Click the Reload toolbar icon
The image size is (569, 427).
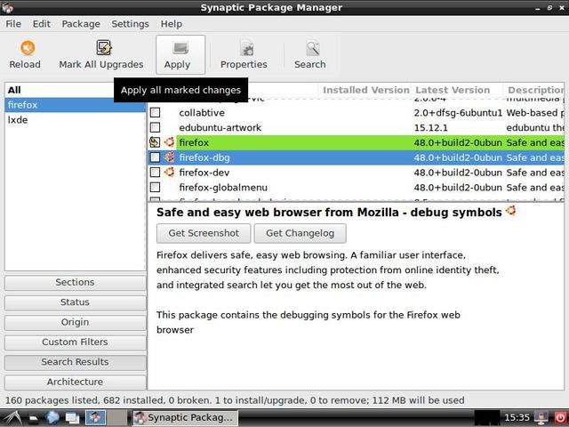28,48
